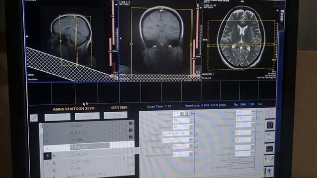Click the person icon on t2_tse_cor row
Screen dimensions: 317x178
(x=54, y=156)
